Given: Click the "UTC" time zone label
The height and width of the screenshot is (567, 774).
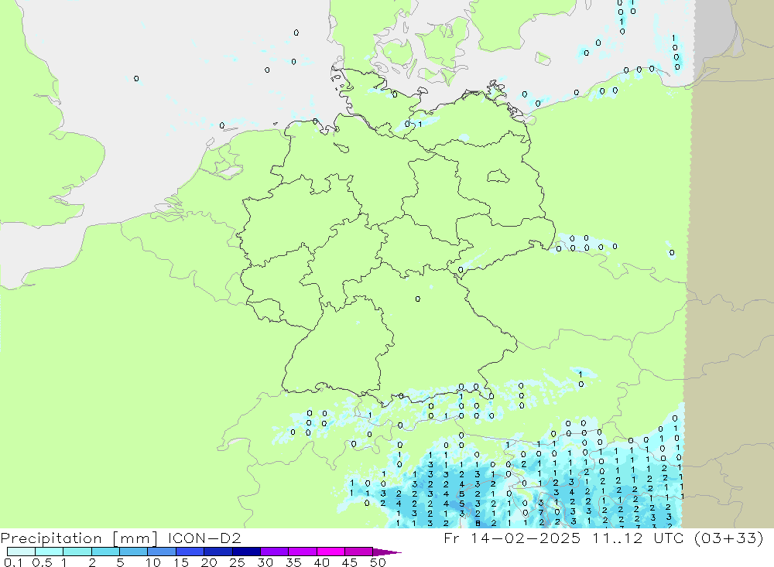Looking at the screenshot, I should pos(669,538).
